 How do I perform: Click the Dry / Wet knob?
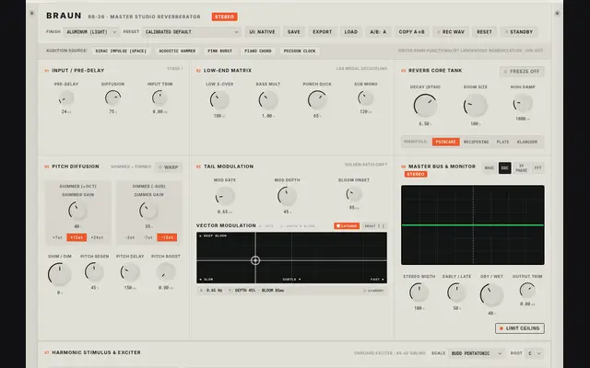click(x=491, y=295)
